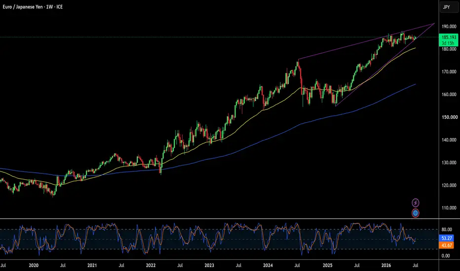
Task: Click the 2022 label on time axis
Action: tap(151, 266)
